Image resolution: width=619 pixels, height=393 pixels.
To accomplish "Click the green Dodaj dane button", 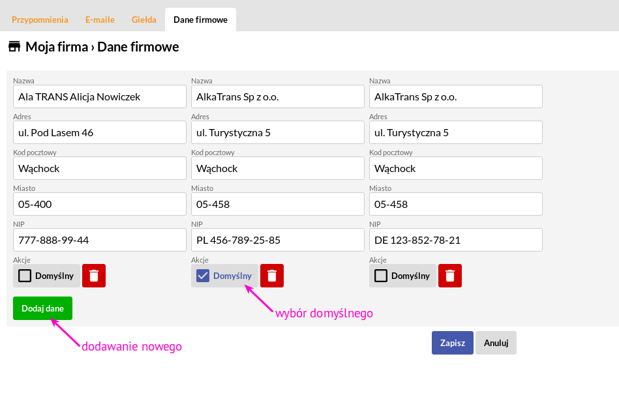I will [x=42, y=308].
